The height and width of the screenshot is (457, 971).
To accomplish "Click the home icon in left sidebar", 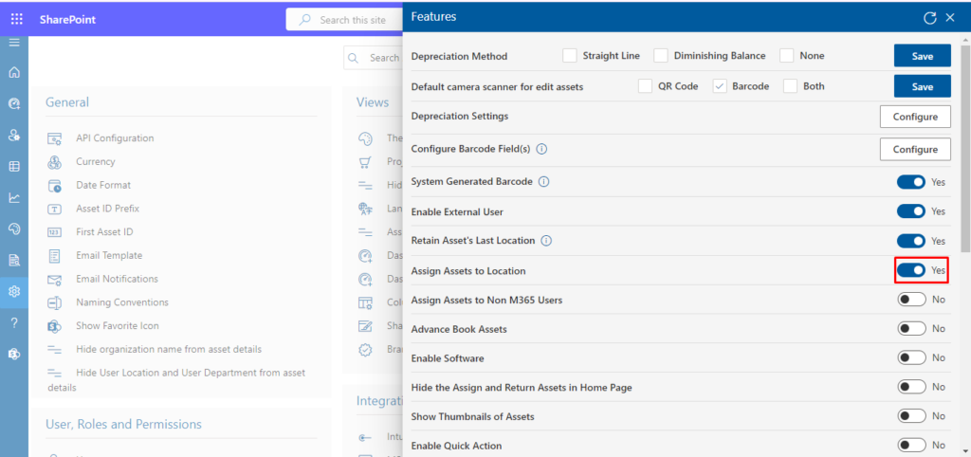I will (14, 72).
